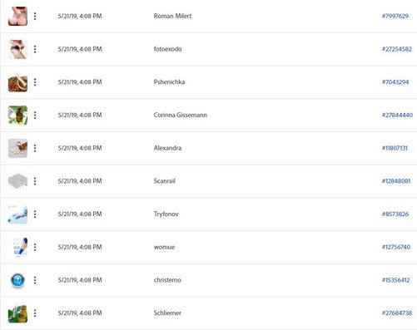Open three-dot menu beside Corinna Gissemann entry

(35, 115)
